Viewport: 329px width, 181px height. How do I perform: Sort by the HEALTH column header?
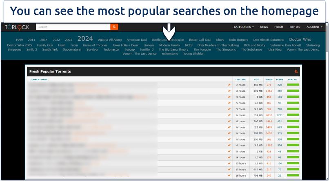292,79
